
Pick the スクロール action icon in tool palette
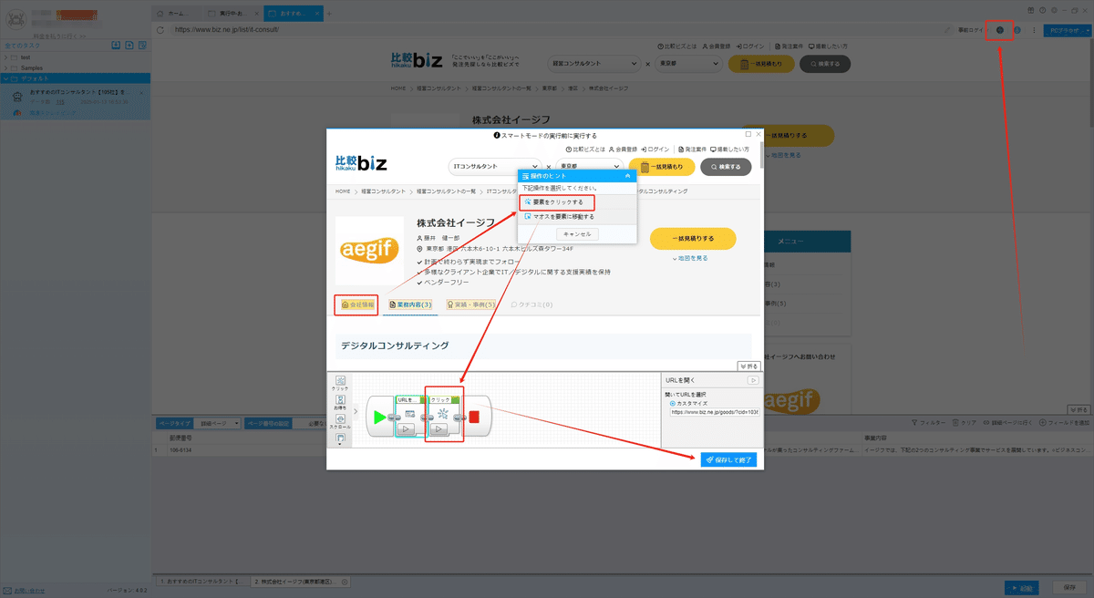[340, 421]
